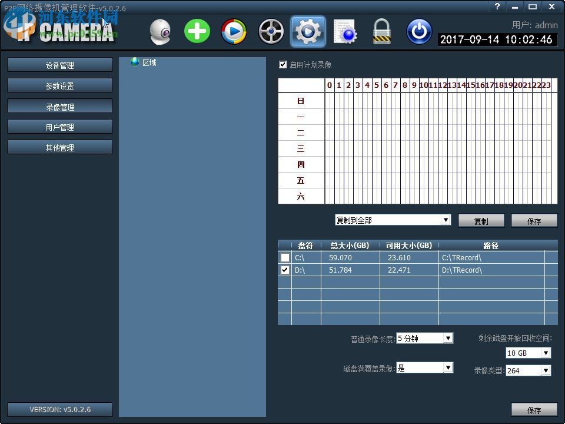Click the globe icon beside 区域
The width and height of the screenshot is (565, 424).
click(135, 62)
